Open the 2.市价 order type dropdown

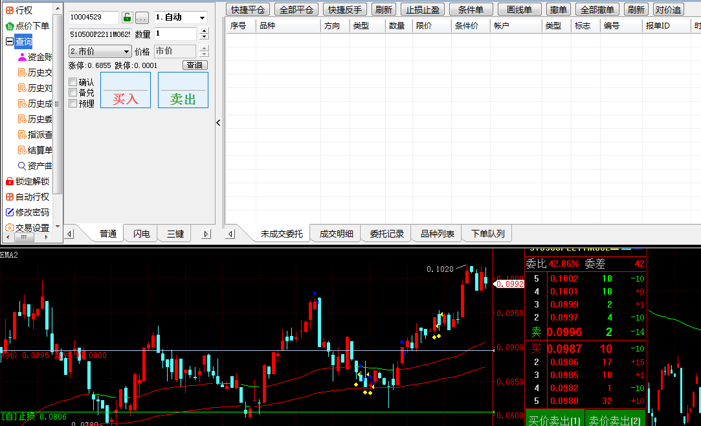pyautogui.click(x=100, y=51)
